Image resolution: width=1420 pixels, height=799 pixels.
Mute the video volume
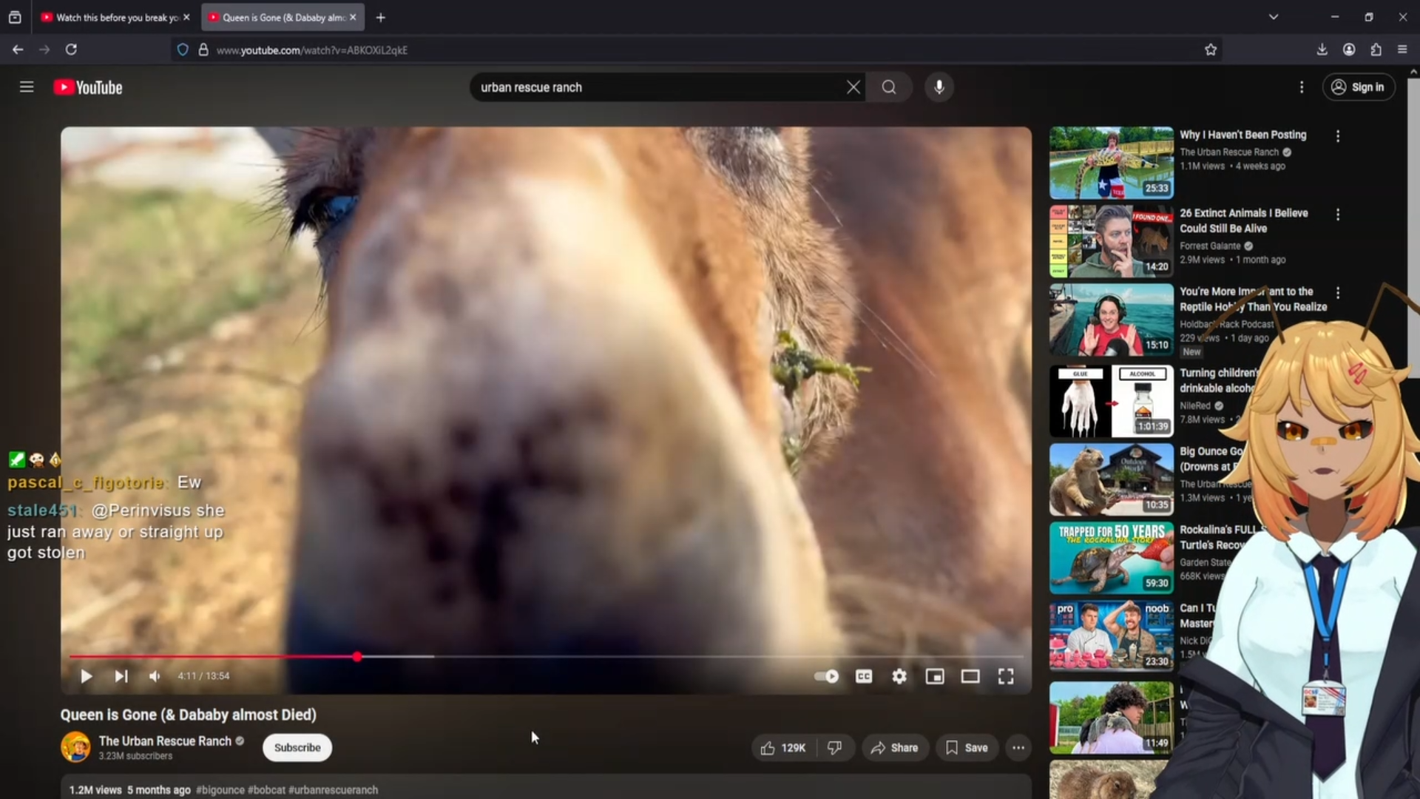(x=155, y=676)
